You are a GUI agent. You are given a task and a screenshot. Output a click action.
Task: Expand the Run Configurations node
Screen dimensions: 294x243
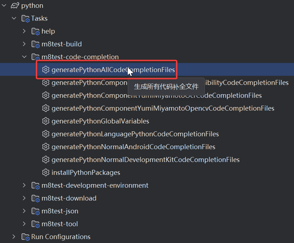[14, 237]
